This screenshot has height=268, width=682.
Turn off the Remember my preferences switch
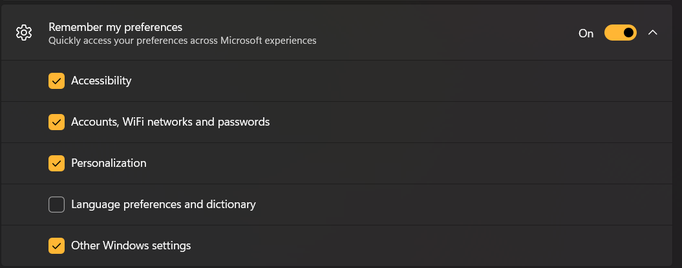click(620, 33)
